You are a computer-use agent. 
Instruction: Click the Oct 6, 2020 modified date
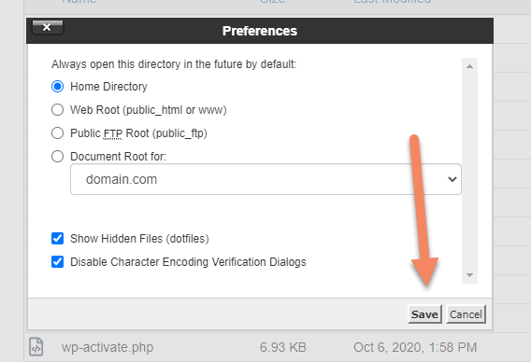coord(415,347)
